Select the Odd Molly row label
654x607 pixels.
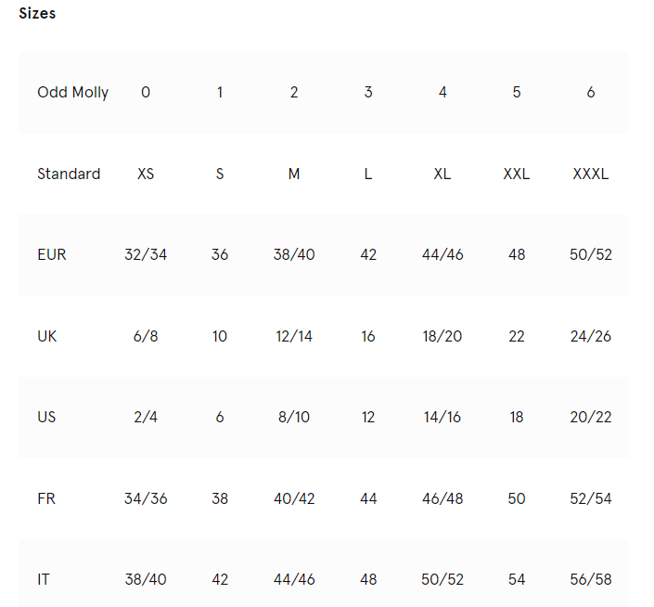point(73,92)
